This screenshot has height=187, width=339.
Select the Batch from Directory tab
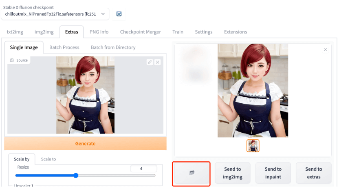pos(113,47)
